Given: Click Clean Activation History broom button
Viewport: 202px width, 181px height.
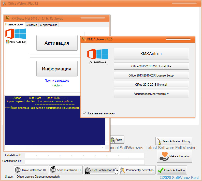Looking at the screenshot, I should [x=174, y=141].
